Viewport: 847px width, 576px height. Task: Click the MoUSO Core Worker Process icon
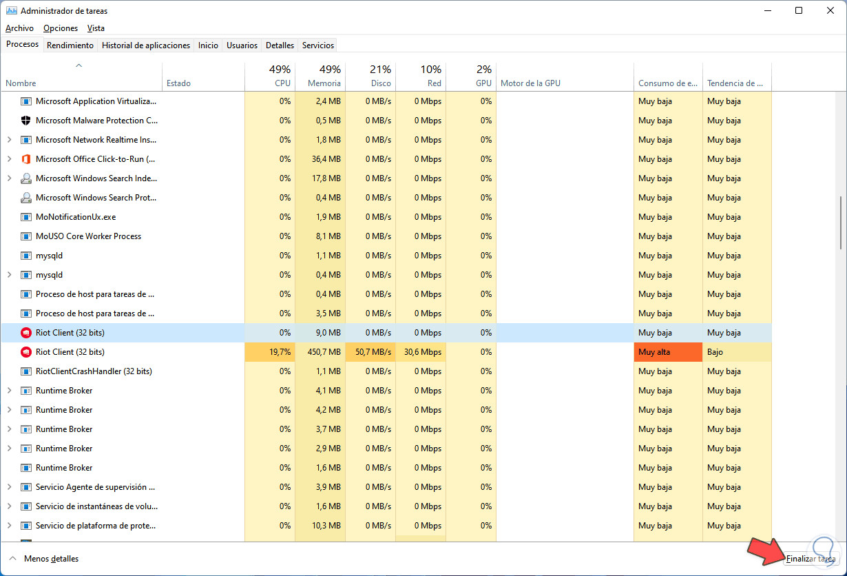point(26,236)
